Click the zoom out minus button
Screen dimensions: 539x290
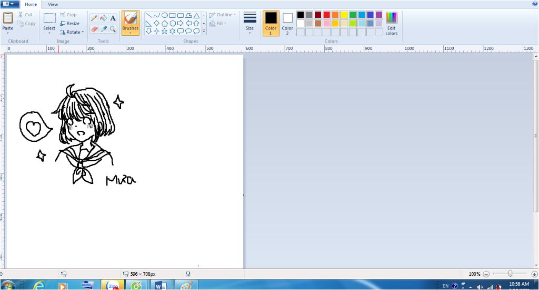point(486,274)
